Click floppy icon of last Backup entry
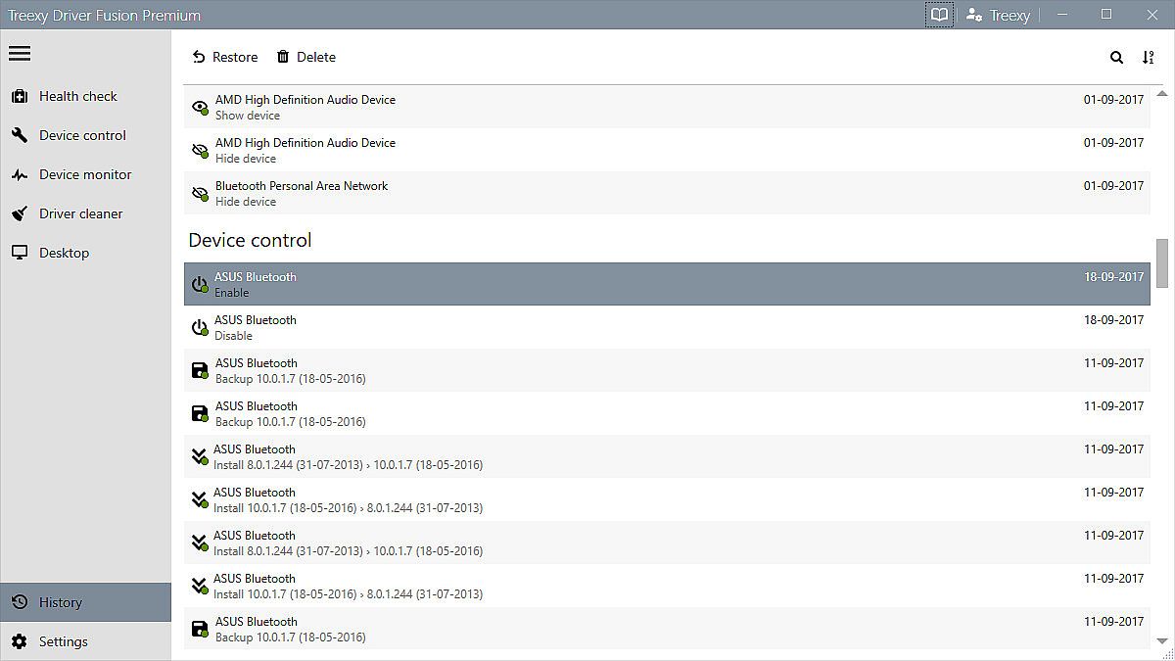The height and width of the screenshot is (661, 1175). tap(200, 629)
